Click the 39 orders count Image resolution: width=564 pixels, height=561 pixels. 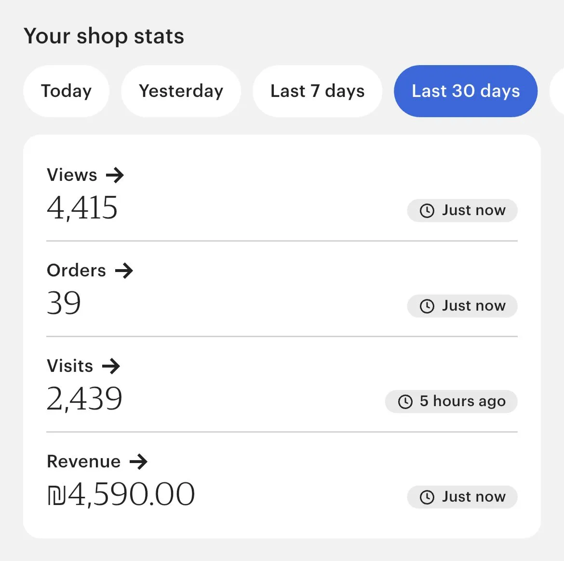tap(64, 303)
